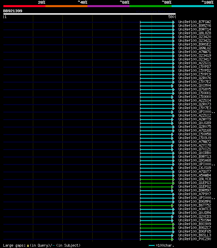This screenshot has height=248, width=217.
Task: Select the UniRef100_A7Q168 label
Action: pos(195,131)
